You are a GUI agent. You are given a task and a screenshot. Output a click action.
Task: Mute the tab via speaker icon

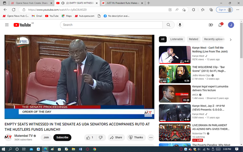tap(63, 3)
